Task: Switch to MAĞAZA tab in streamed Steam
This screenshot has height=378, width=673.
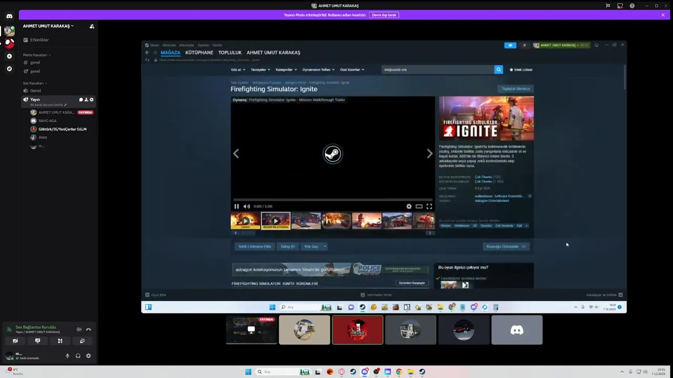Action: [x=170, y=52]
